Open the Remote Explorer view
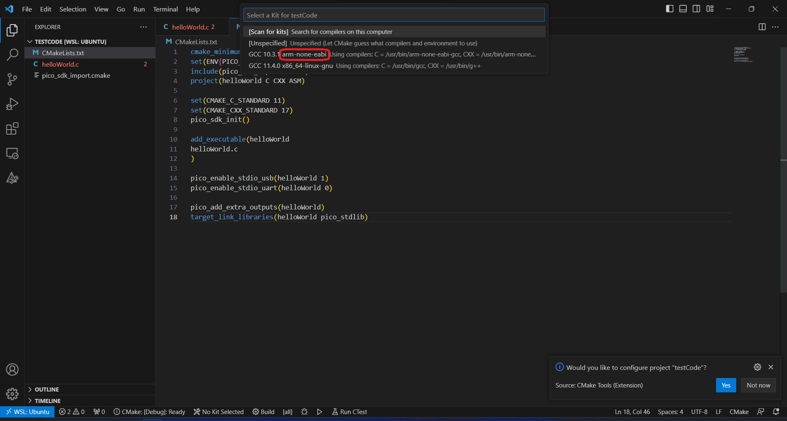This screenshot has height=421, width=787. tap(12, 153)
